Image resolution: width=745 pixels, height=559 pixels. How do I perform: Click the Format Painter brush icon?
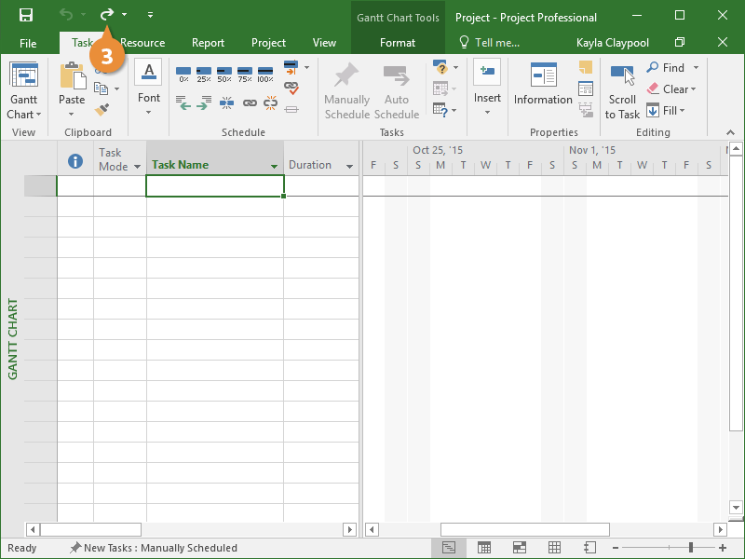pos(102,110)
